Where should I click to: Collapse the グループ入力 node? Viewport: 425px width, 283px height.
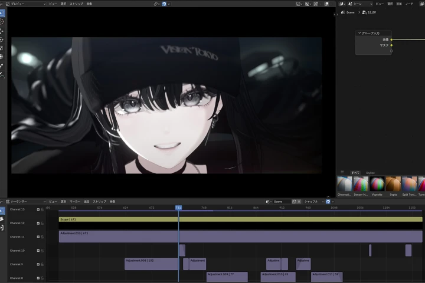(x=359, y=33)
